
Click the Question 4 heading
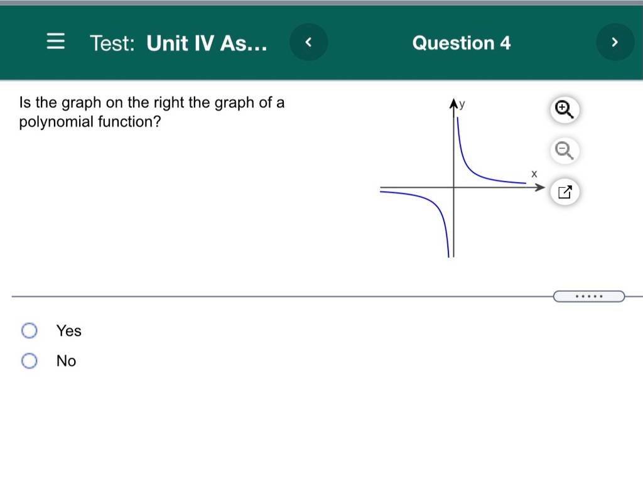point(462,43)
